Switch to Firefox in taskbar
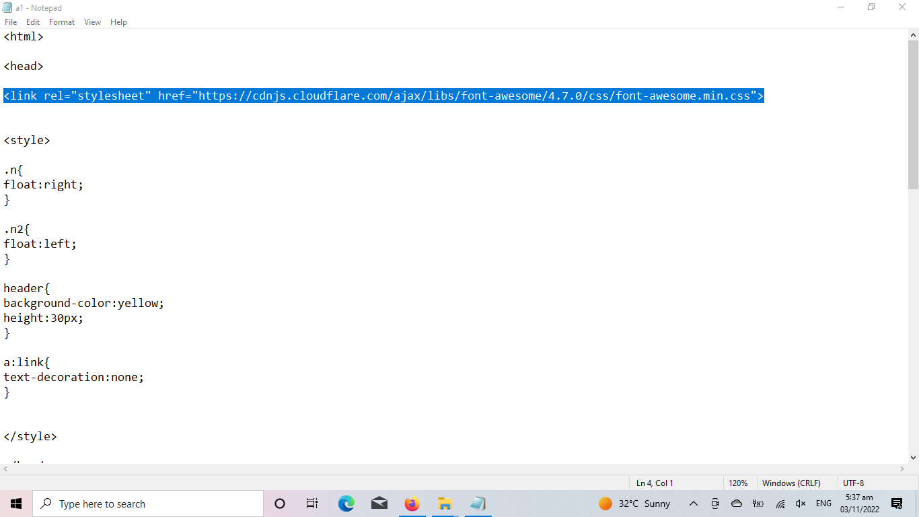919x517 pixels. point(412,504)
